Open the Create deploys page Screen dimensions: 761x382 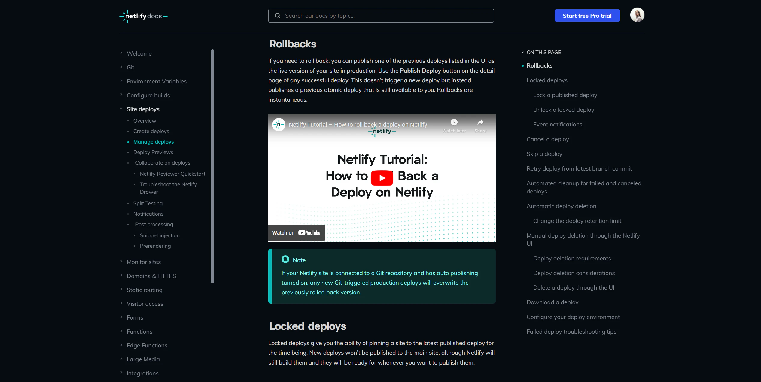click(x=151, y=131)
